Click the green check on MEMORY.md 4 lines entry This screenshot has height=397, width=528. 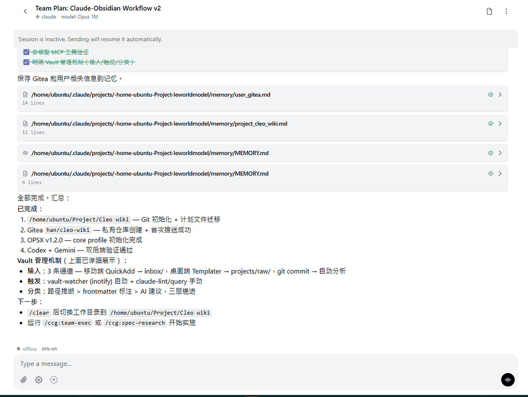[490, 174]
